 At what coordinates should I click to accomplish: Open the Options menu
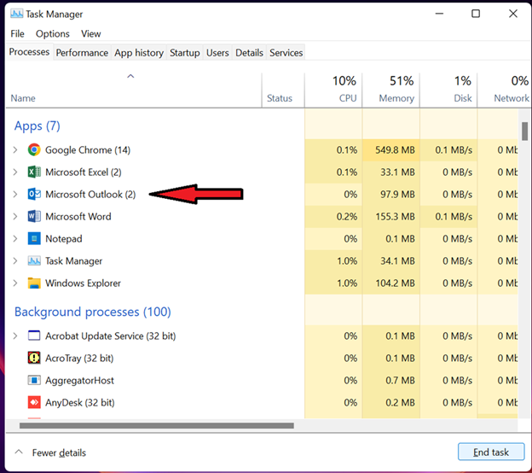coord(53,33)
